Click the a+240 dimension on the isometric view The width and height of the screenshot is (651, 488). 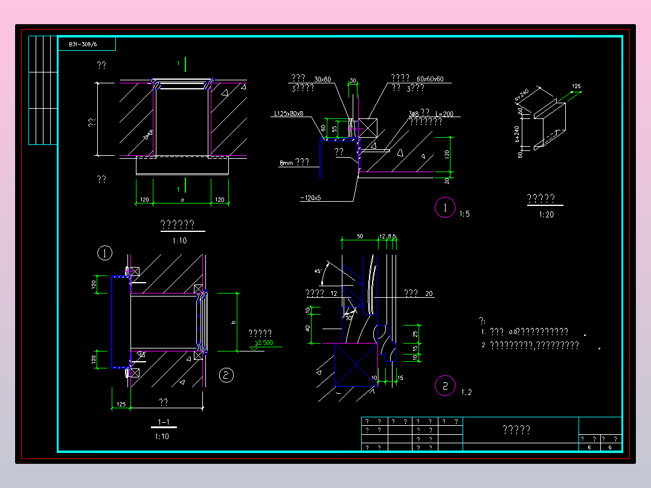522,95
